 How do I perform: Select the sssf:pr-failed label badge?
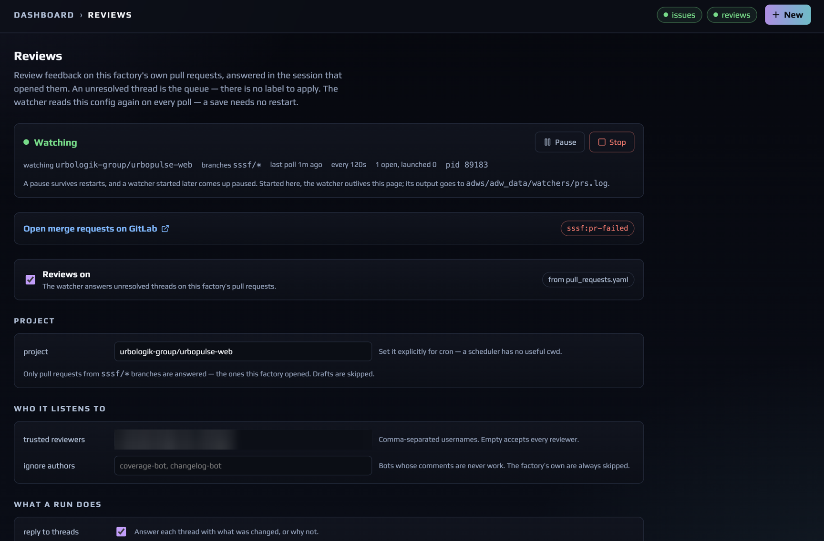(597, 228)
